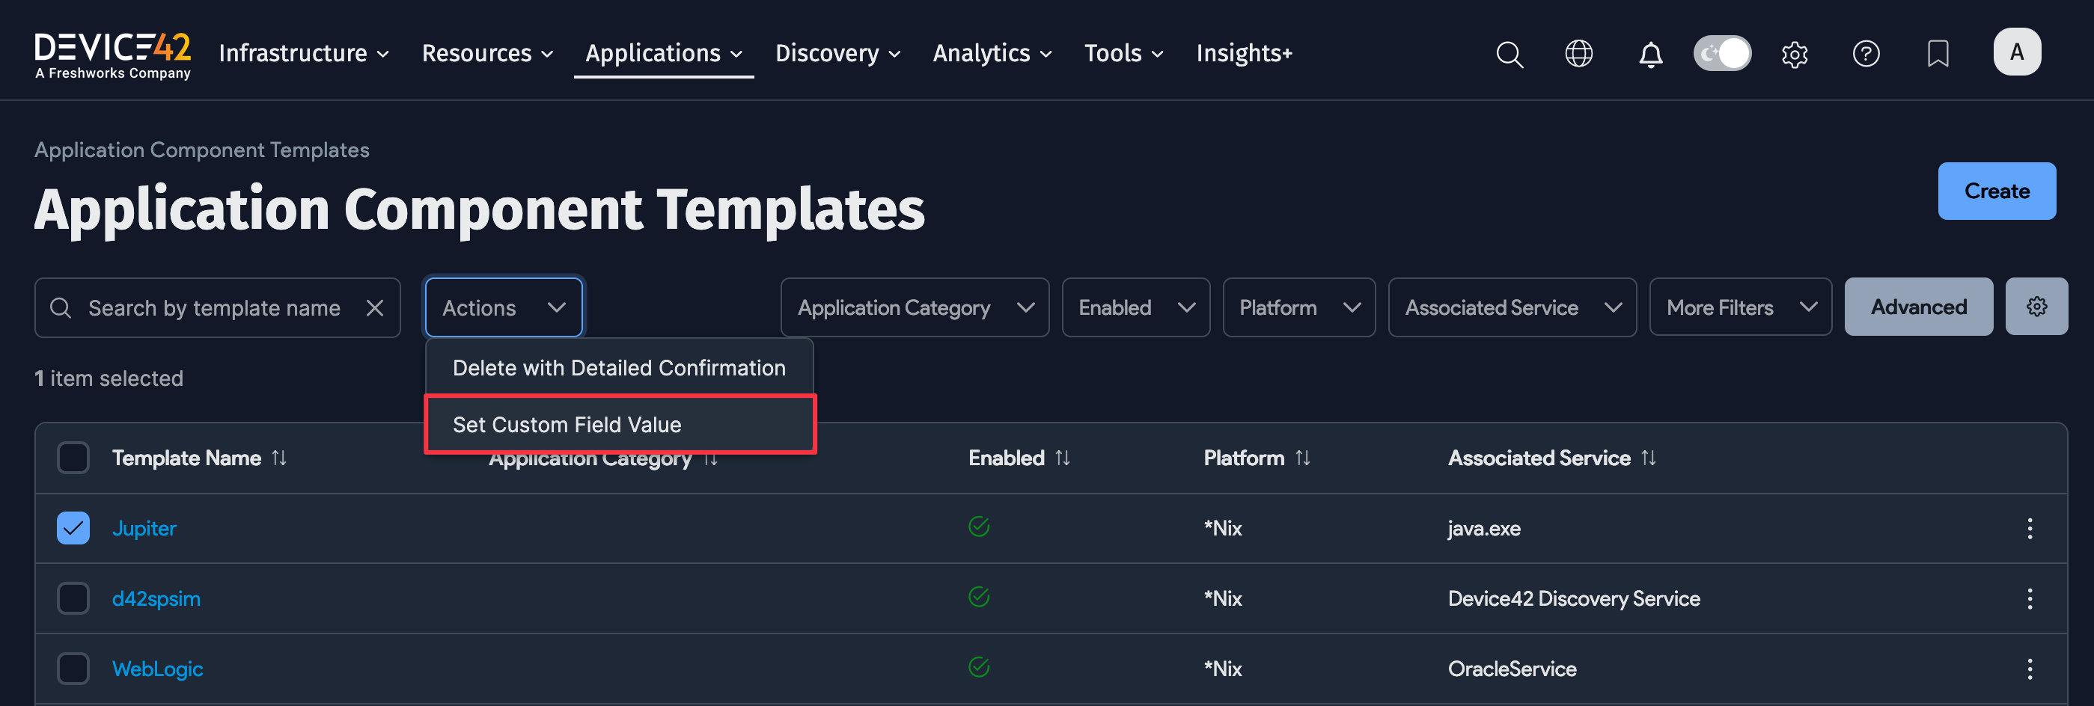
Task: Open table column settings gear
Action: pos(2037,307)
